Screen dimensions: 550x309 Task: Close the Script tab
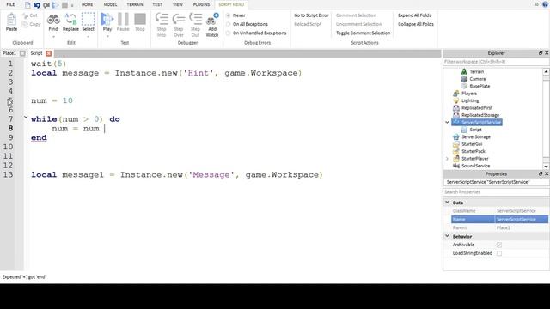point(48,53)
